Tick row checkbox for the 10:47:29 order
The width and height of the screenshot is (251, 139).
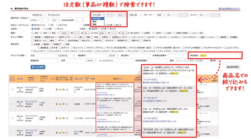tap(12, 89)
